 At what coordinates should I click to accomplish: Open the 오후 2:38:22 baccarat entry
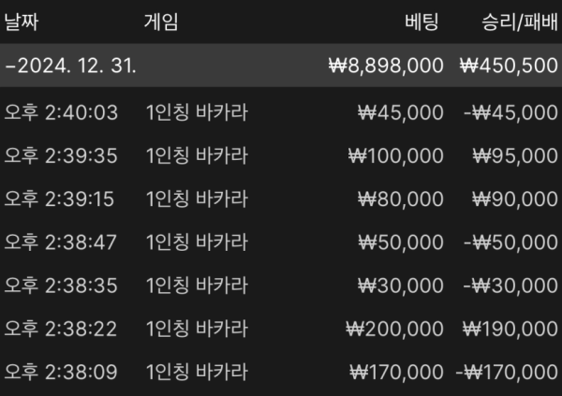(281, 329)
